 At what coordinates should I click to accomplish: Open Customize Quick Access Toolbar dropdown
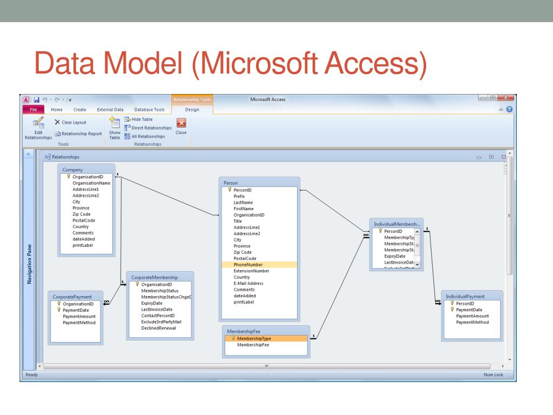[x=70, y=100]
